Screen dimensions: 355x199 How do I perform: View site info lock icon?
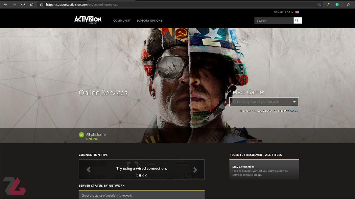click(x=42, y=5)
